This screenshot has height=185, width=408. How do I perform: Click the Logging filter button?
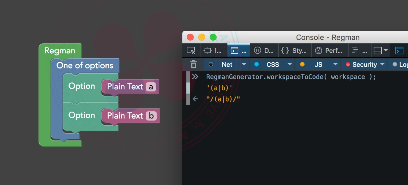[x=400, y=64]
